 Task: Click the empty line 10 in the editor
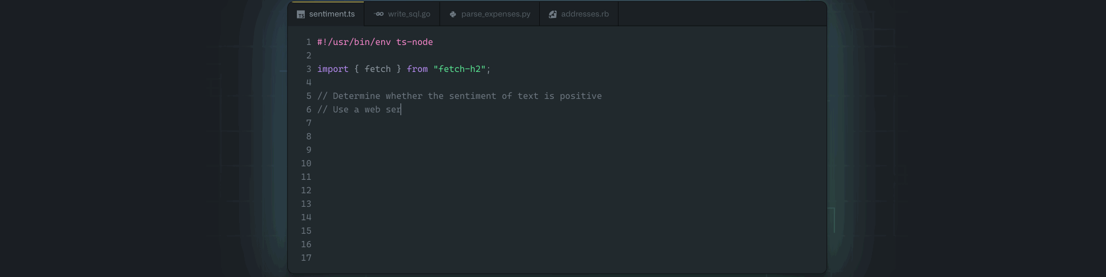pyautogui.click(x=568, y=164)
